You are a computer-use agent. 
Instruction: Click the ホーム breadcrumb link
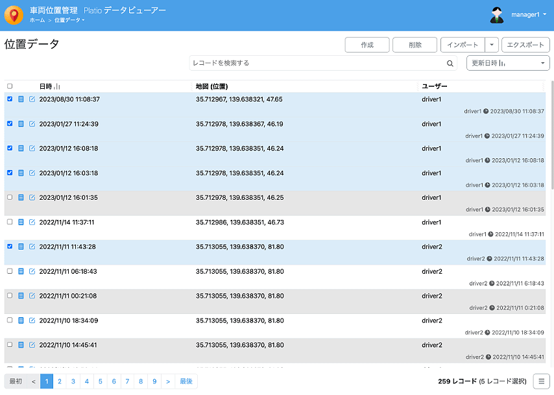[38, 21]
